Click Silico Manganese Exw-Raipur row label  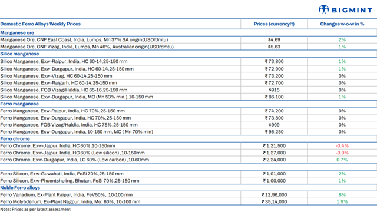pyautogui.click(x=64, y=61)
